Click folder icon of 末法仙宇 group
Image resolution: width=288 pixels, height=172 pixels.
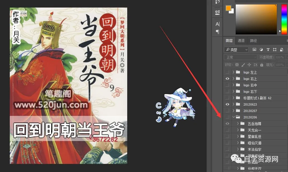pos(242,149)
